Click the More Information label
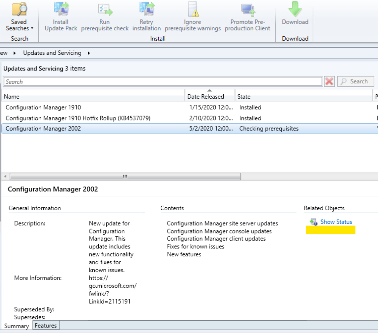The width and height of the screenshot is (378, 333). (x=38, y=278)
